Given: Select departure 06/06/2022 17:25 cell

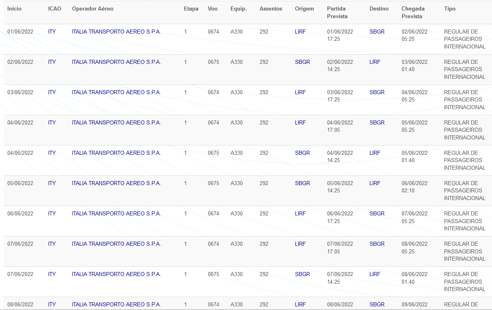Looking at the screenshot, I should pyautogui.click(x=340, y=217).
